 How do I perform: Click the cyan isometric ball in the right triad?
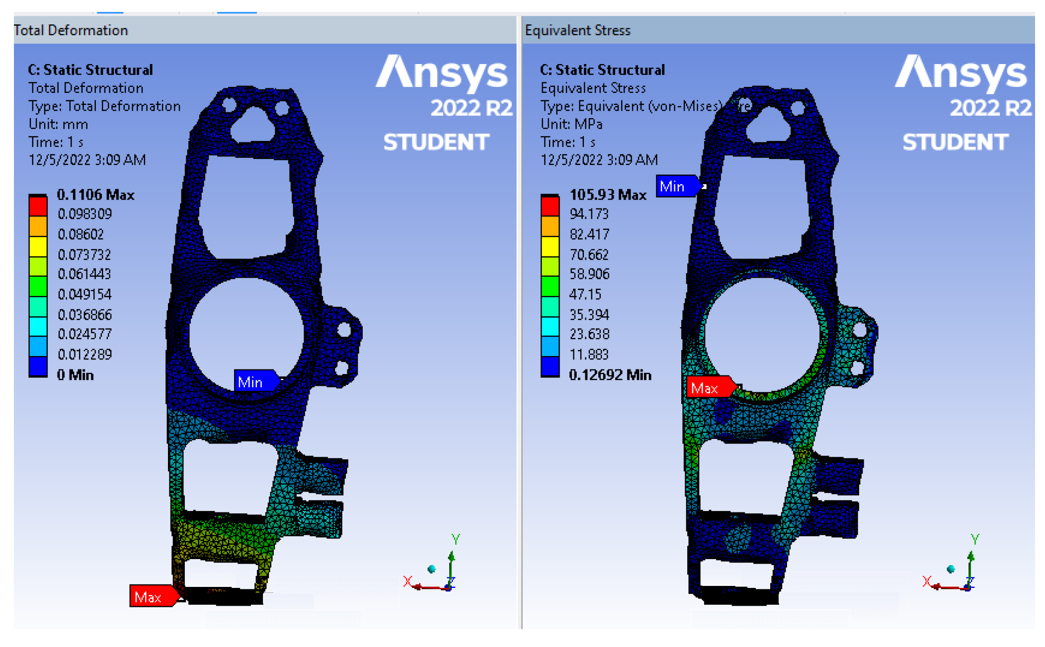click(951, 569)
